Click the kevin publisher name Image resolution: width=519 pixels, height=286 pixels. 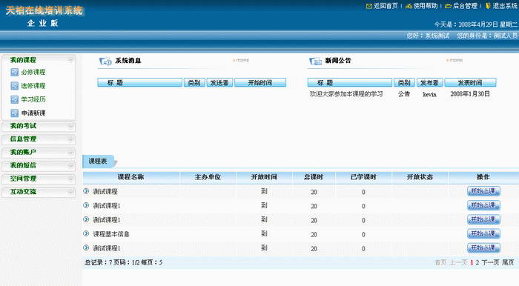(429, 95)
